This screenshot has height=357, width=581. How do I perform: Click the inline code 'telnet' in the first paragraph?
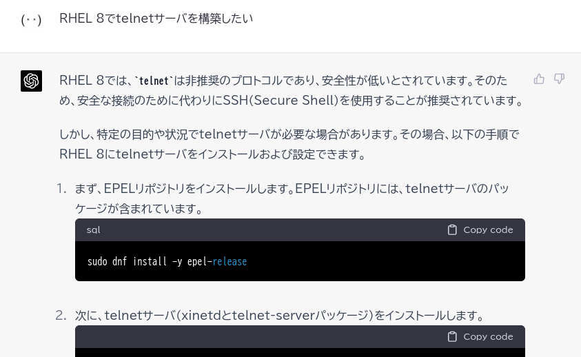pos(154,81)
